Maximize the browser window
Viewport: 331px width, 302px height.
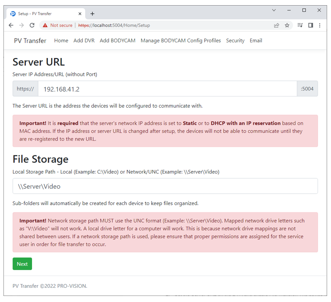tap(304, 10)
